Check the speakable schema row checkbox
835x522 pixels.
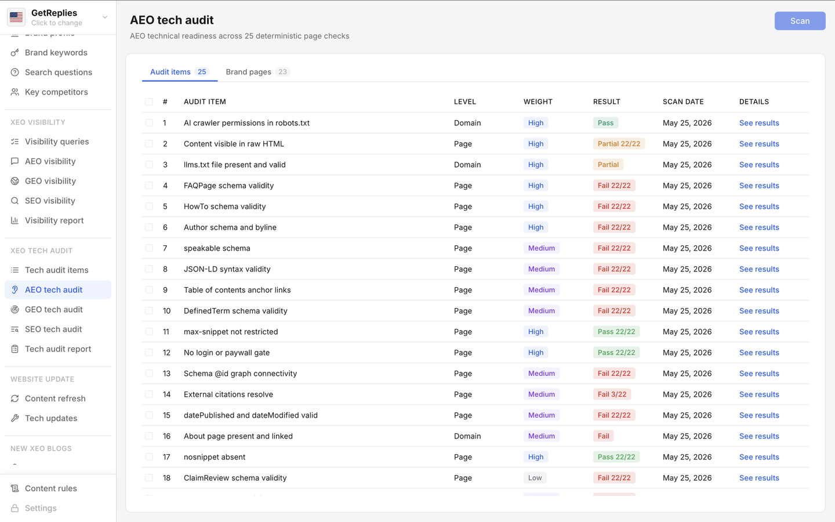click(x=149, y=248)
